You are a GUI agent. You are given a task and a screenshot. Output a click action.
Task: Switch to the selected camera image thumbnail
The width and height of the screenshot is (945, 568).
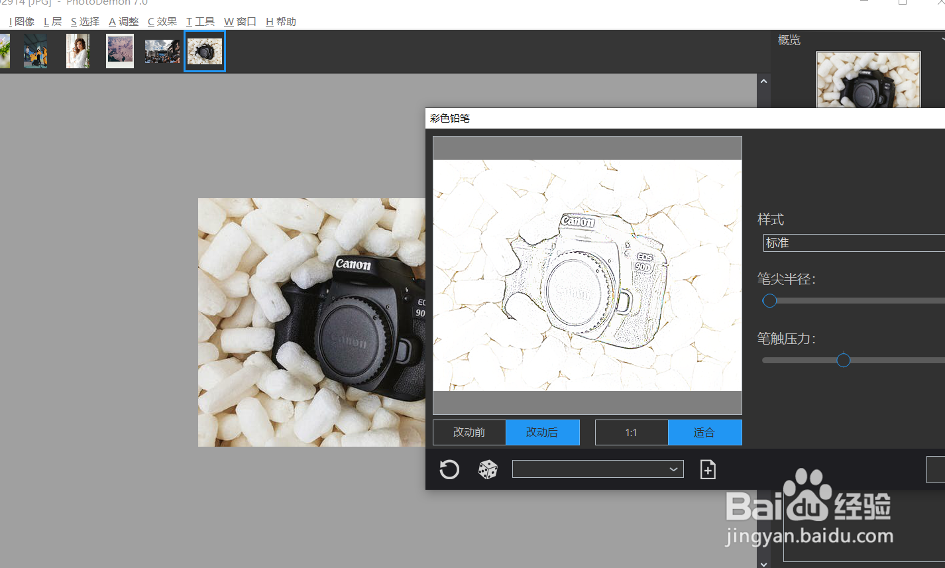point(205,51)
